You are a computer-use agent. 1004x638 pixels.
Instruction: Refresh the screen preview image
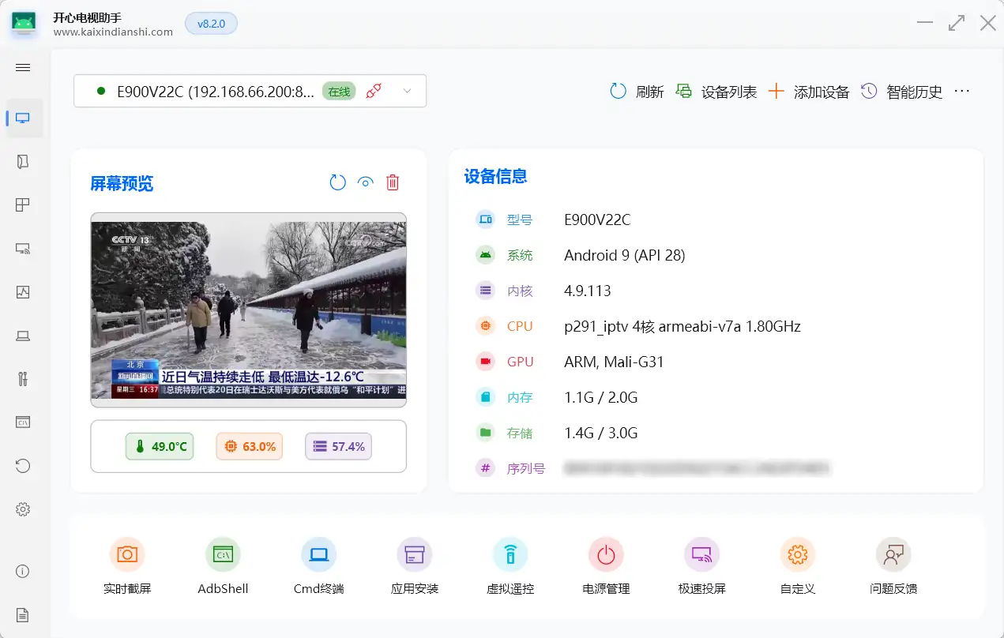pyautogui.click(x=337, y=183)
